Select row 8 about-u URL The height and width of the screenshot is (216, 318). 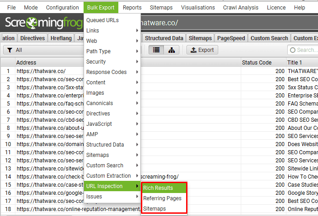tap(50, 128)
